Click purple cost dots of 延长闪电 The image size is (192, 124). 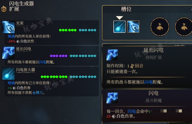(59, 56)
